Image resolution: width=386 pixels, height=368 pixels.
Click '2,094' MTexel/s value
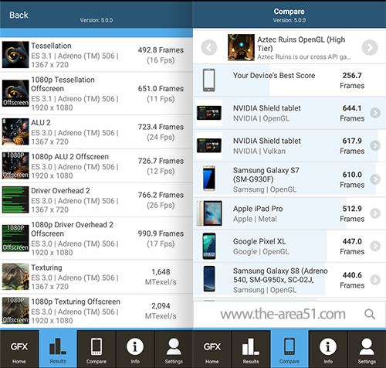point(161,306)
